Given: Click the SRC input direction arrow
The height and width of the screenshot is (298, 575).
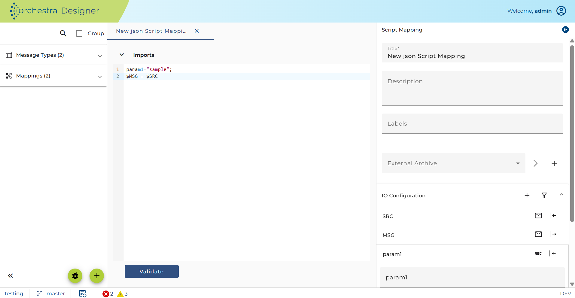Looking at the screenshot, I should (553, 215).
